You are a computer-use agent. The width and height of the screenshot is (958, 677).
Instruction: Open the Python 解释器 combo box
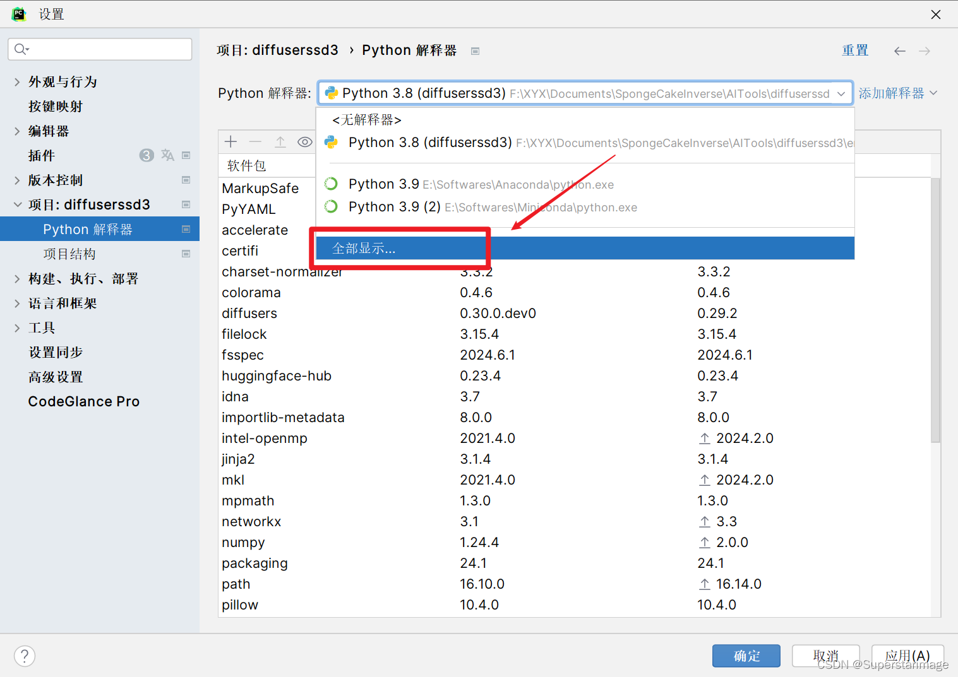click(585, 93)
